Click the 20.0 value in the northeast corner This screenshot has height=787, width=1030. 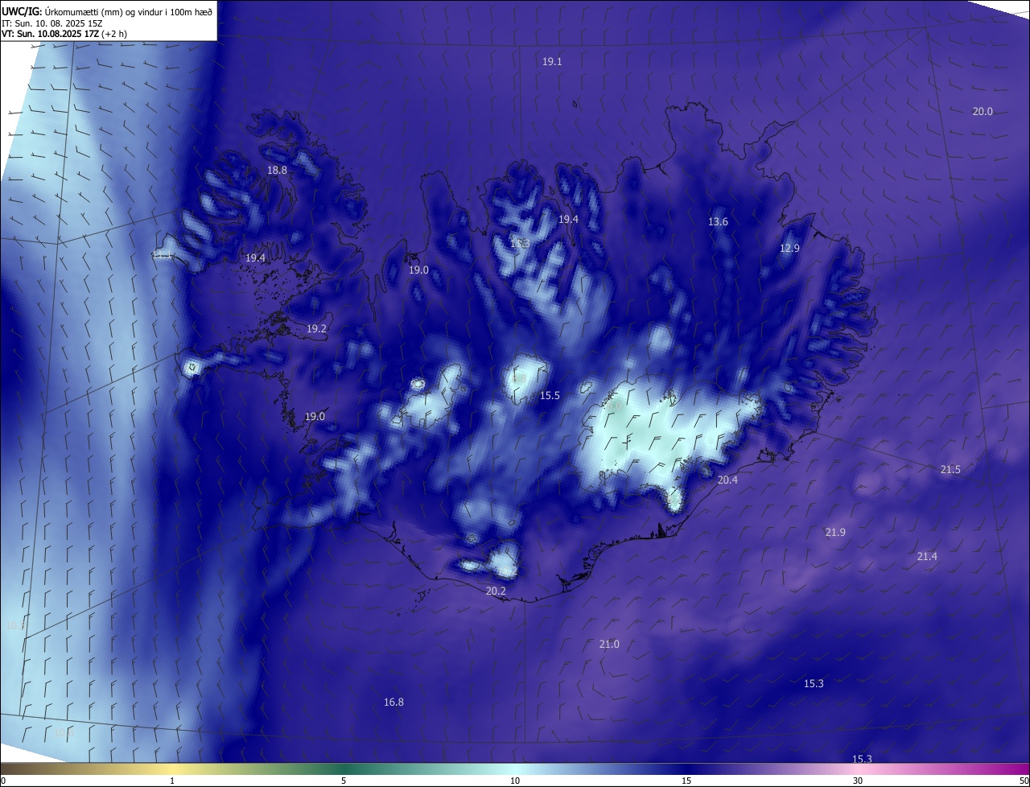983,112
